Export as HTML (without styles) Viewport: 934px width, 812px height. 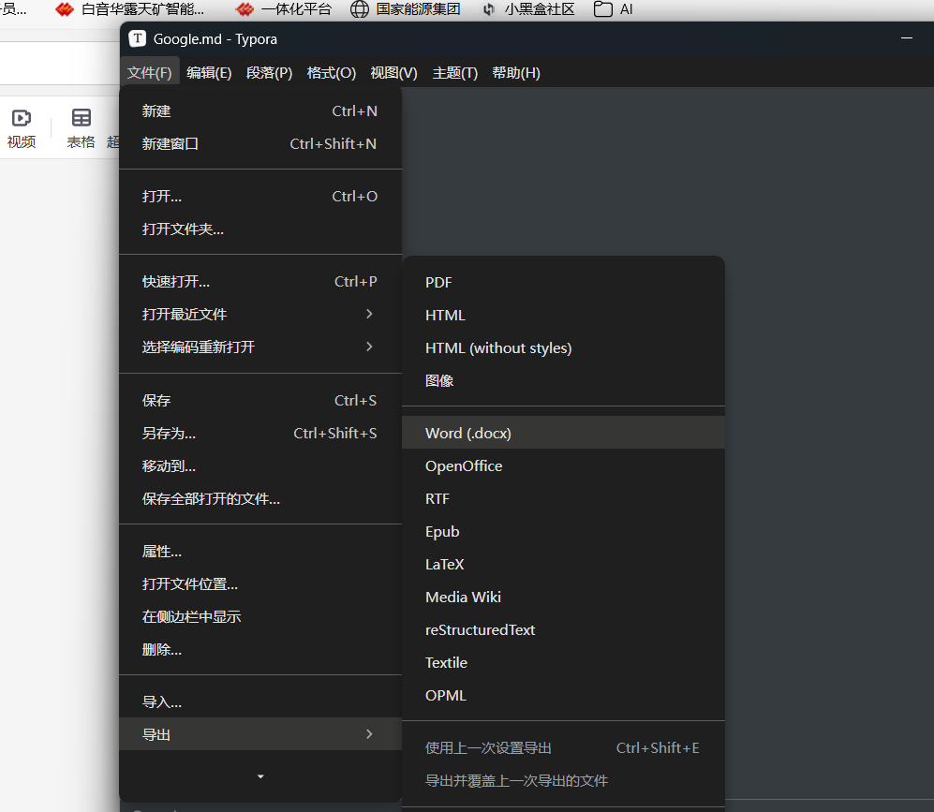click(564, 347)
